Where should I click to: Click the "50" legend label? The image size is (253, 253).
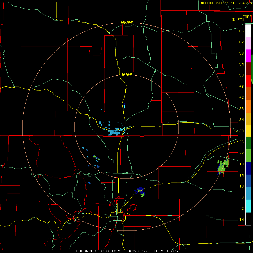click(241, 75)
